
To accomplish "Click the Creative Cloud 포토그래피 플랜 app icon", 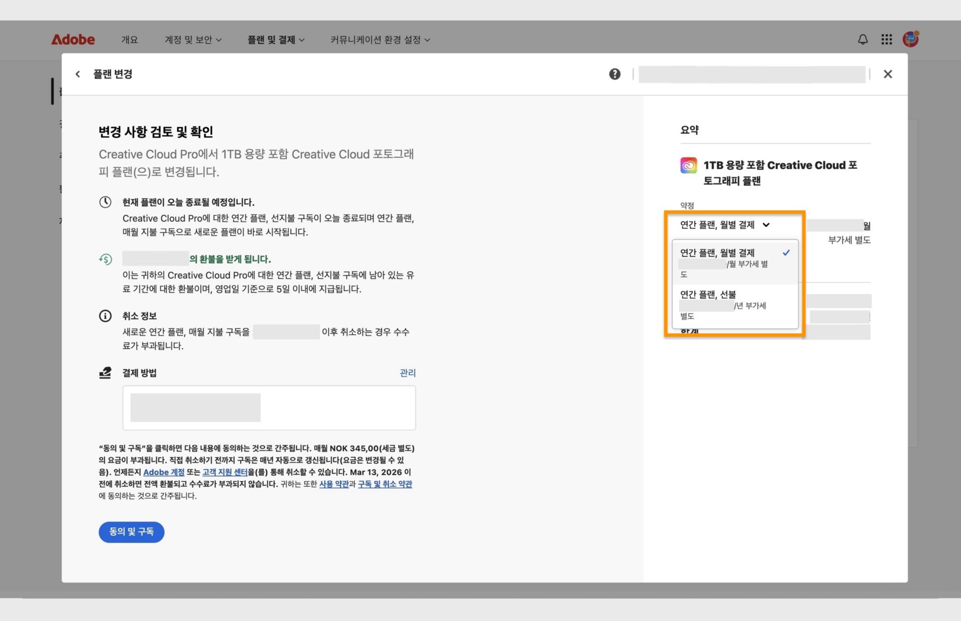I will point(689,165).
